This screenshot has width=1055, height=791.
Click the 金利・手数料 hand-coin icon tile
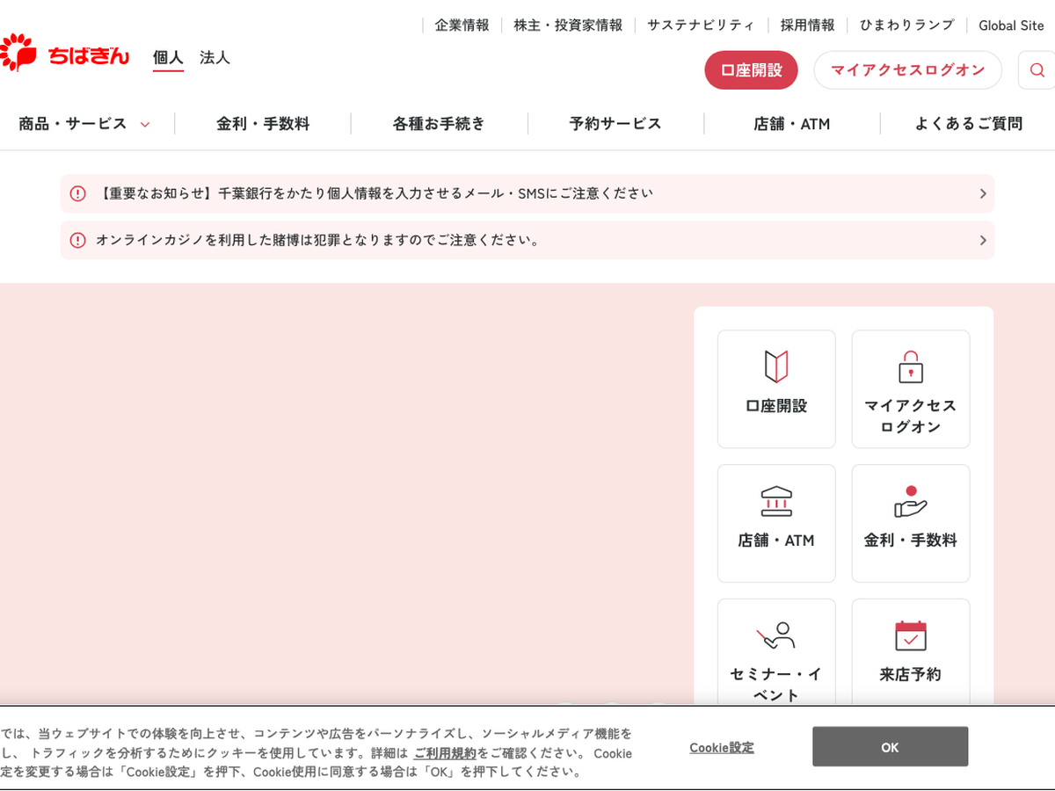(910, 523)
